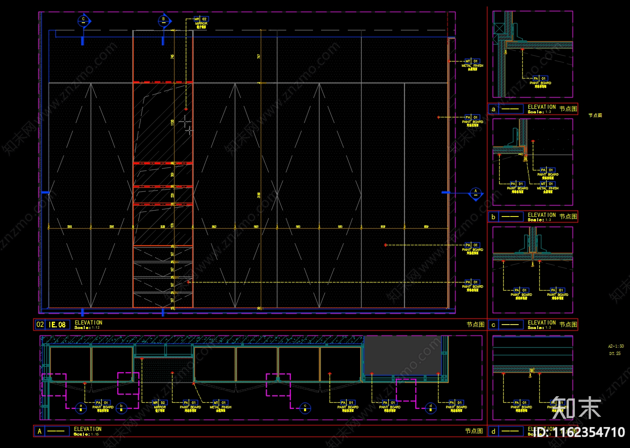The image size is (630, 448).
Task: Click the 1120 vertical dimension beside the mirror
Action: point(172,122)
